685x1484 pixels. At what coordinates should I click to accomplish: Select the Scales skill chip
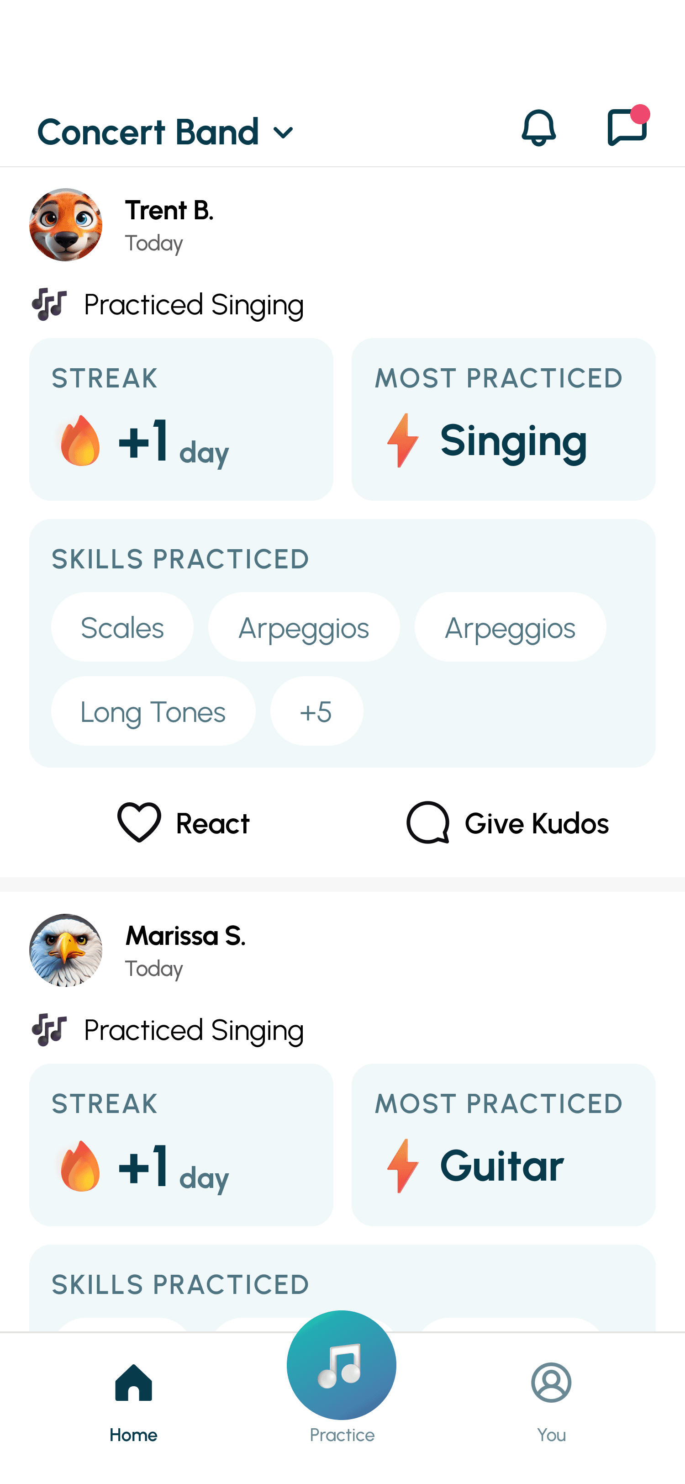click(122, 627)
